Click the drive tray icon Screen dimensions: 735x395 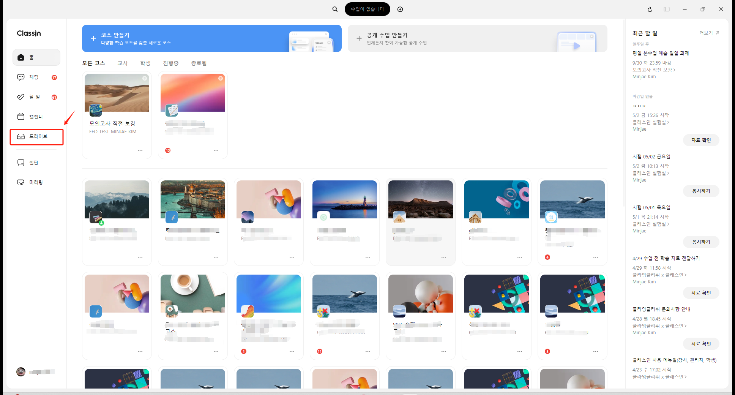21,136
